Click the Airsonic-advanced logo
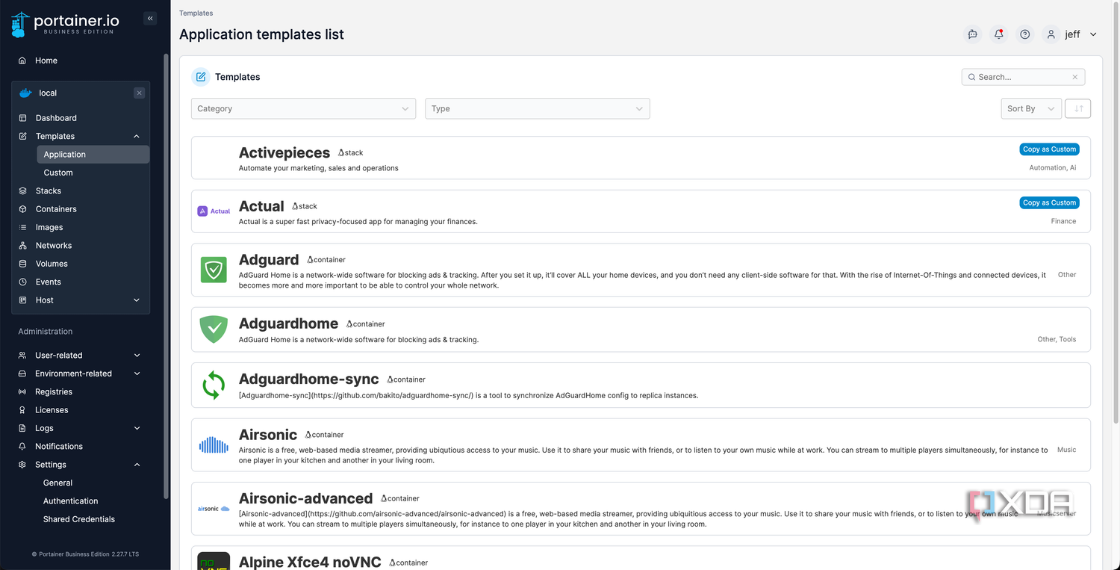The height and width of the screenshot is (570, 1120). click(x=214, y=509)
